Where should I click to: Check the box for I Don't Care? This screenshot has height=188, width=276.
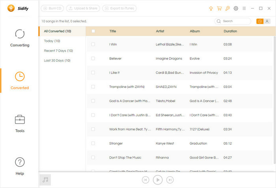pyautogui.click(x=93, y=115)
